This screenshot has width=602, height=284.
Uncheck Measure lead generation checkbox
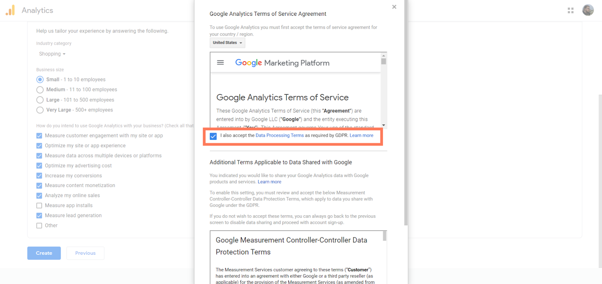(x=39, y=216)
